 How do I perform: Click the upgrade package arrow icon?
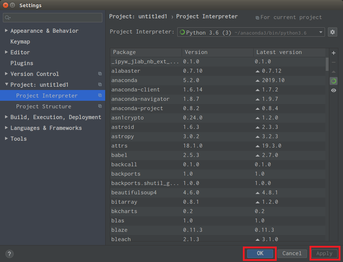(x=333, y=72)
